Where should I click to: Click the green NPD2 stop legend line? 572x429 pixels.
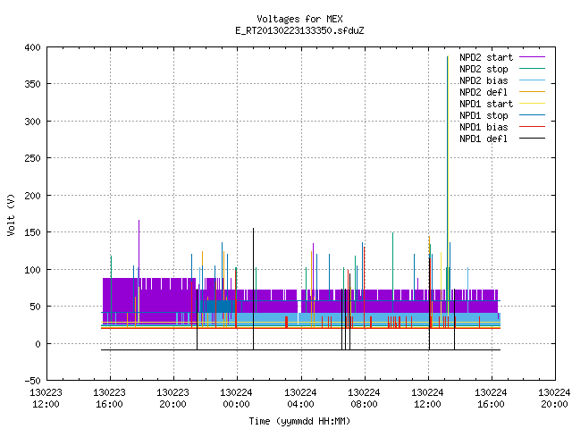pos(533,69)
